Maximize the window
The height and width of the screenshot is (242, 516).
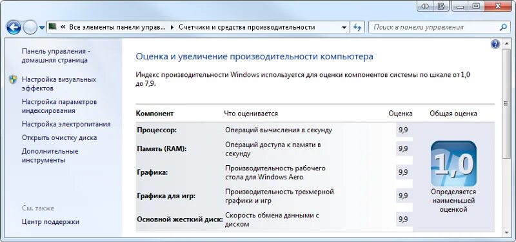[x=476, y=6]
